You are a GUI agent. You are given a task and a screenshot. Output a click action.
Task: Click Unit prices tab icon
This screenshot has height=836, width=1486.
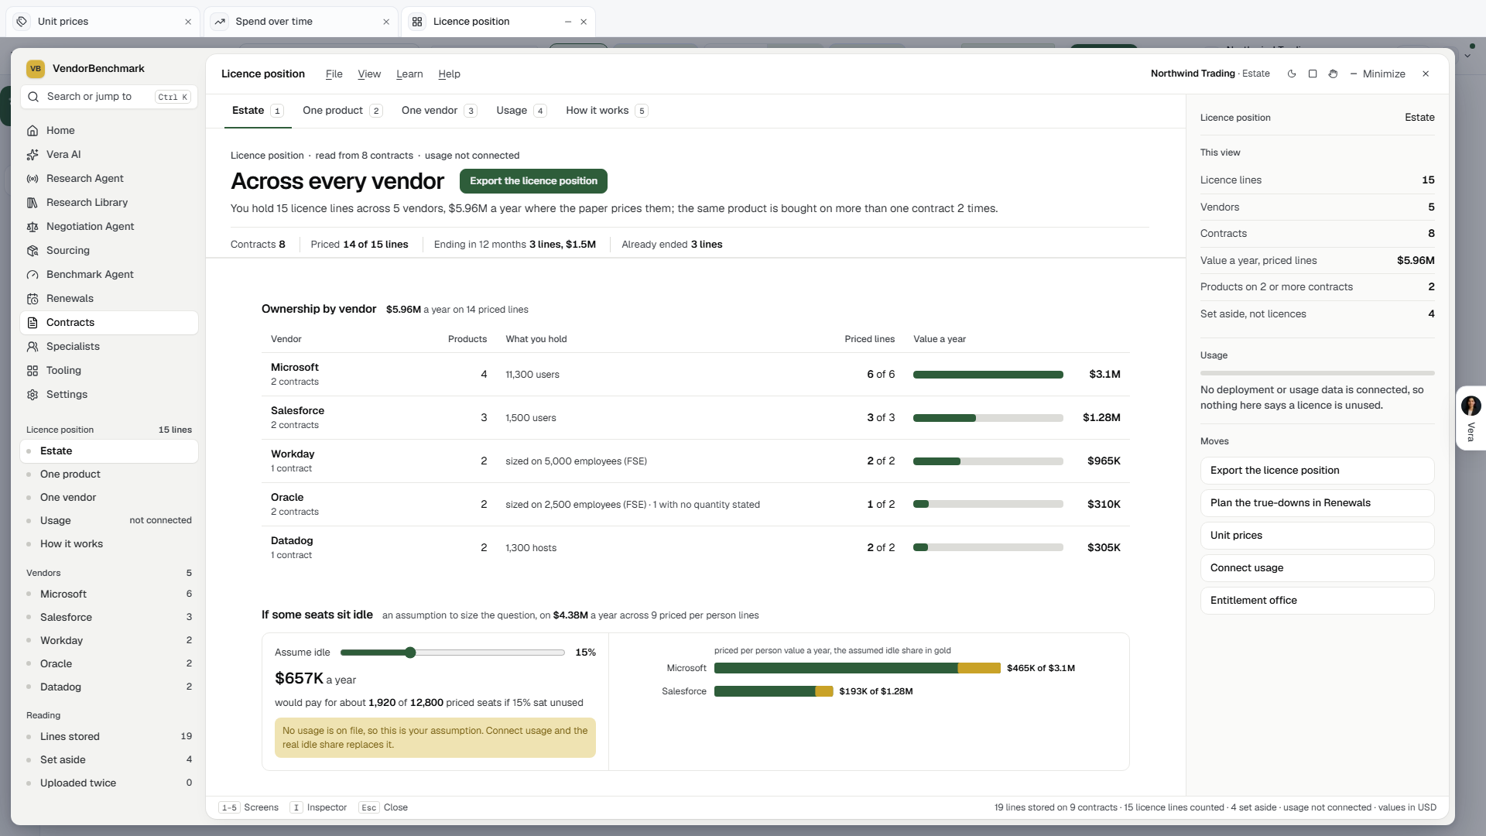tap(22, 22)
